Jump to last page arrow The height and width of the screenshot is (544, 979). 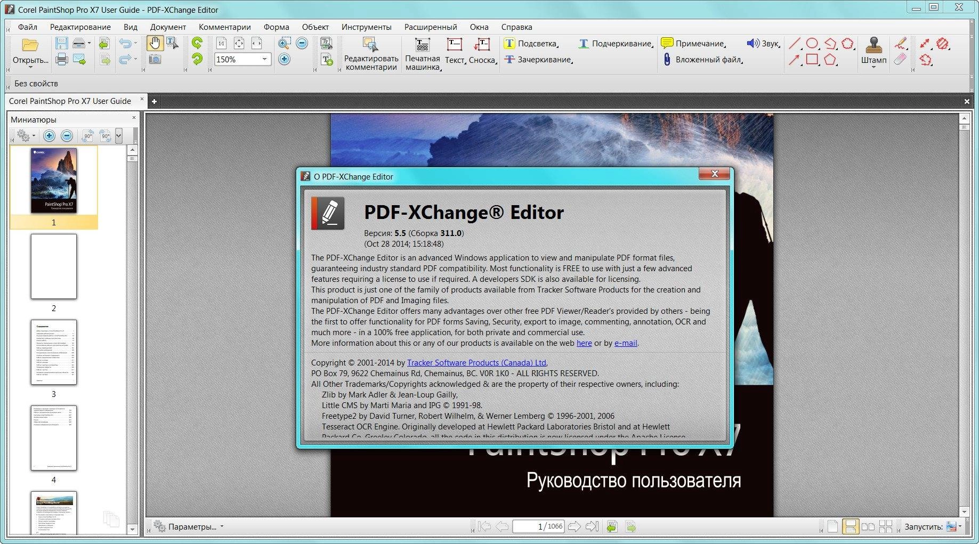[592, 526]
